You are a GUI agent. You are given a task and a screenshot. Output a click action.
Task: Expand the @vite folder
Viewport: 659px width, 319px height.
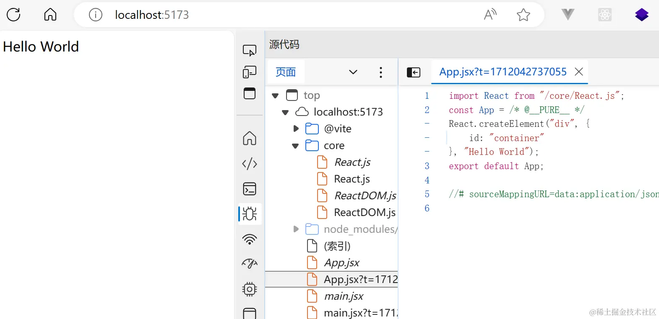296,129
